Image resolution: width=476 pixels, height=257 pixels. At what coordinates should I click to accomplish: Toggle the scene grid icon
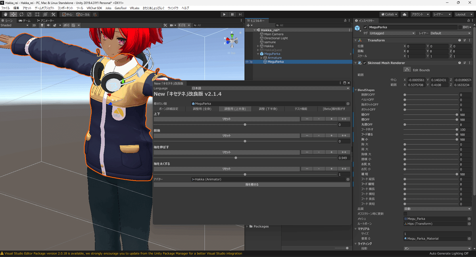(x=74, y=25)
